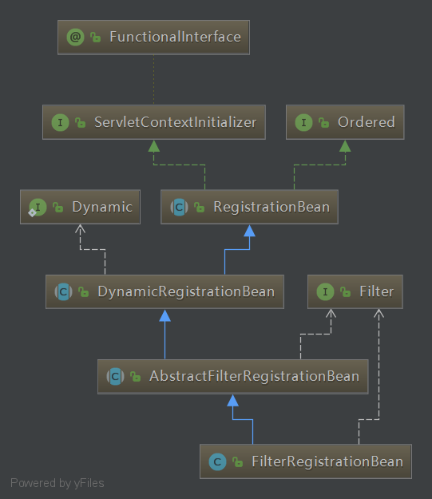Select the Ordered interface node
Viewport: 432px width, 499px height.
(345, 122)
